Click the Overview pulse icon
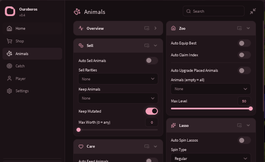This screenshot has width=265, height=162. (x=81, y=28)
